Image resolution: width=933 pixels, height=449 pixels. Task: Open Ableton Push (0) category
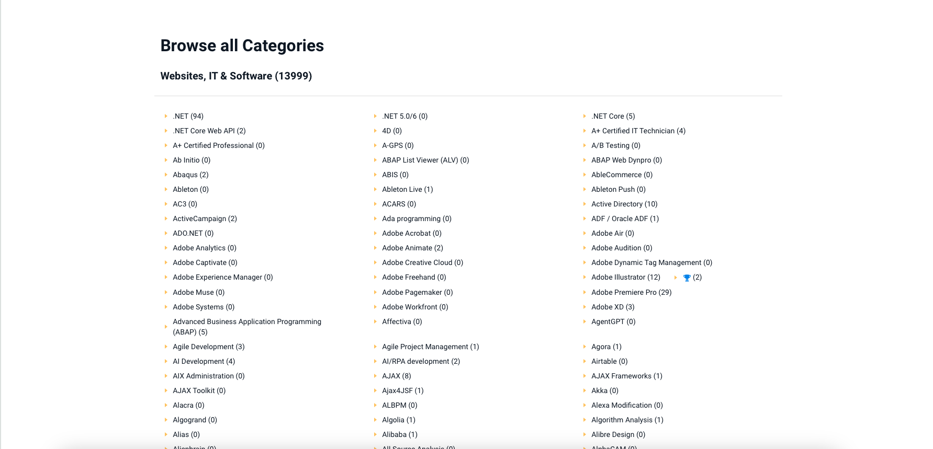(x=618, y=189)
